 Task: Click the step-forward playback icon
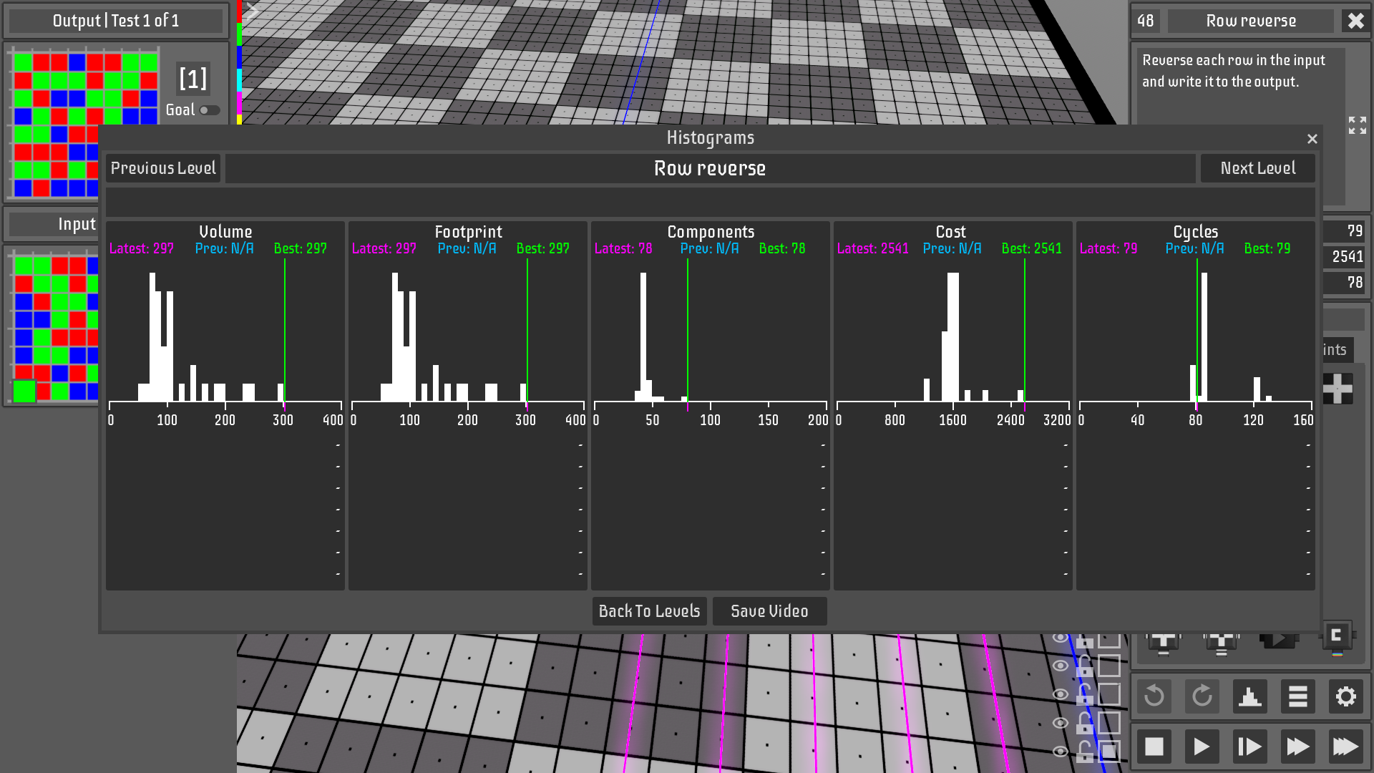[1249, 747]
